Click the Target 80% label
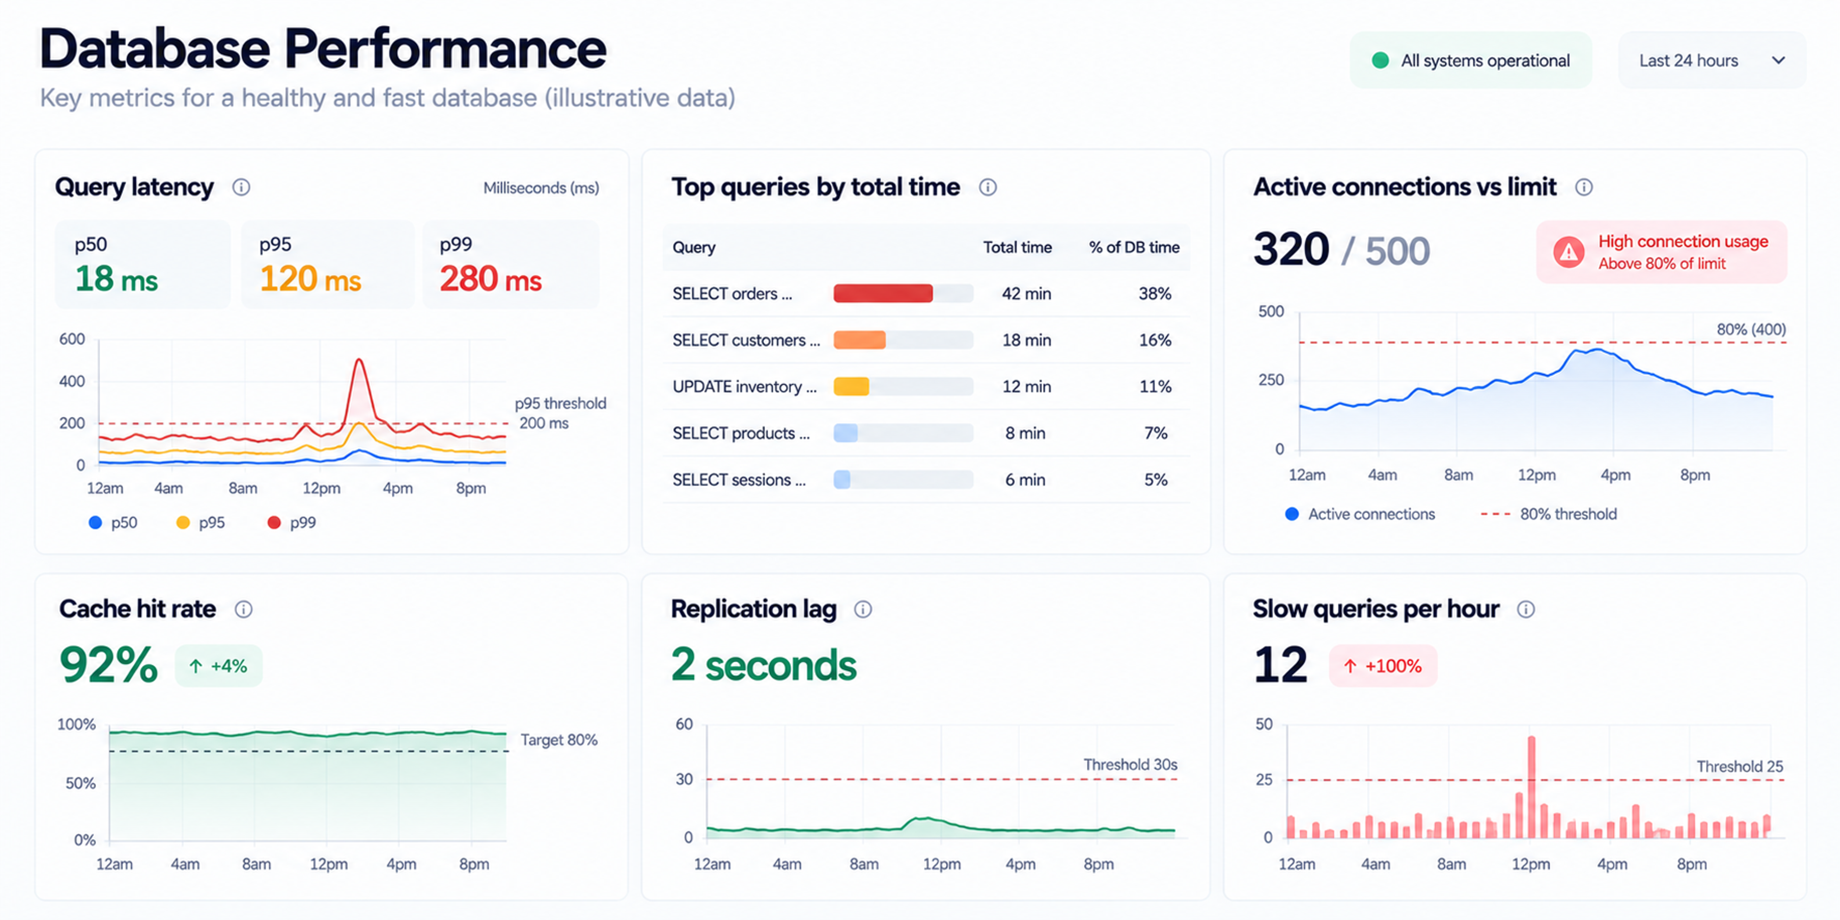 coord(559,740)
